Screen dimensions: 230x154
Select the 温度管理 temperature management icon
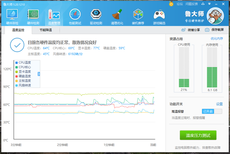pyautogui.click(x=54, y=14)
